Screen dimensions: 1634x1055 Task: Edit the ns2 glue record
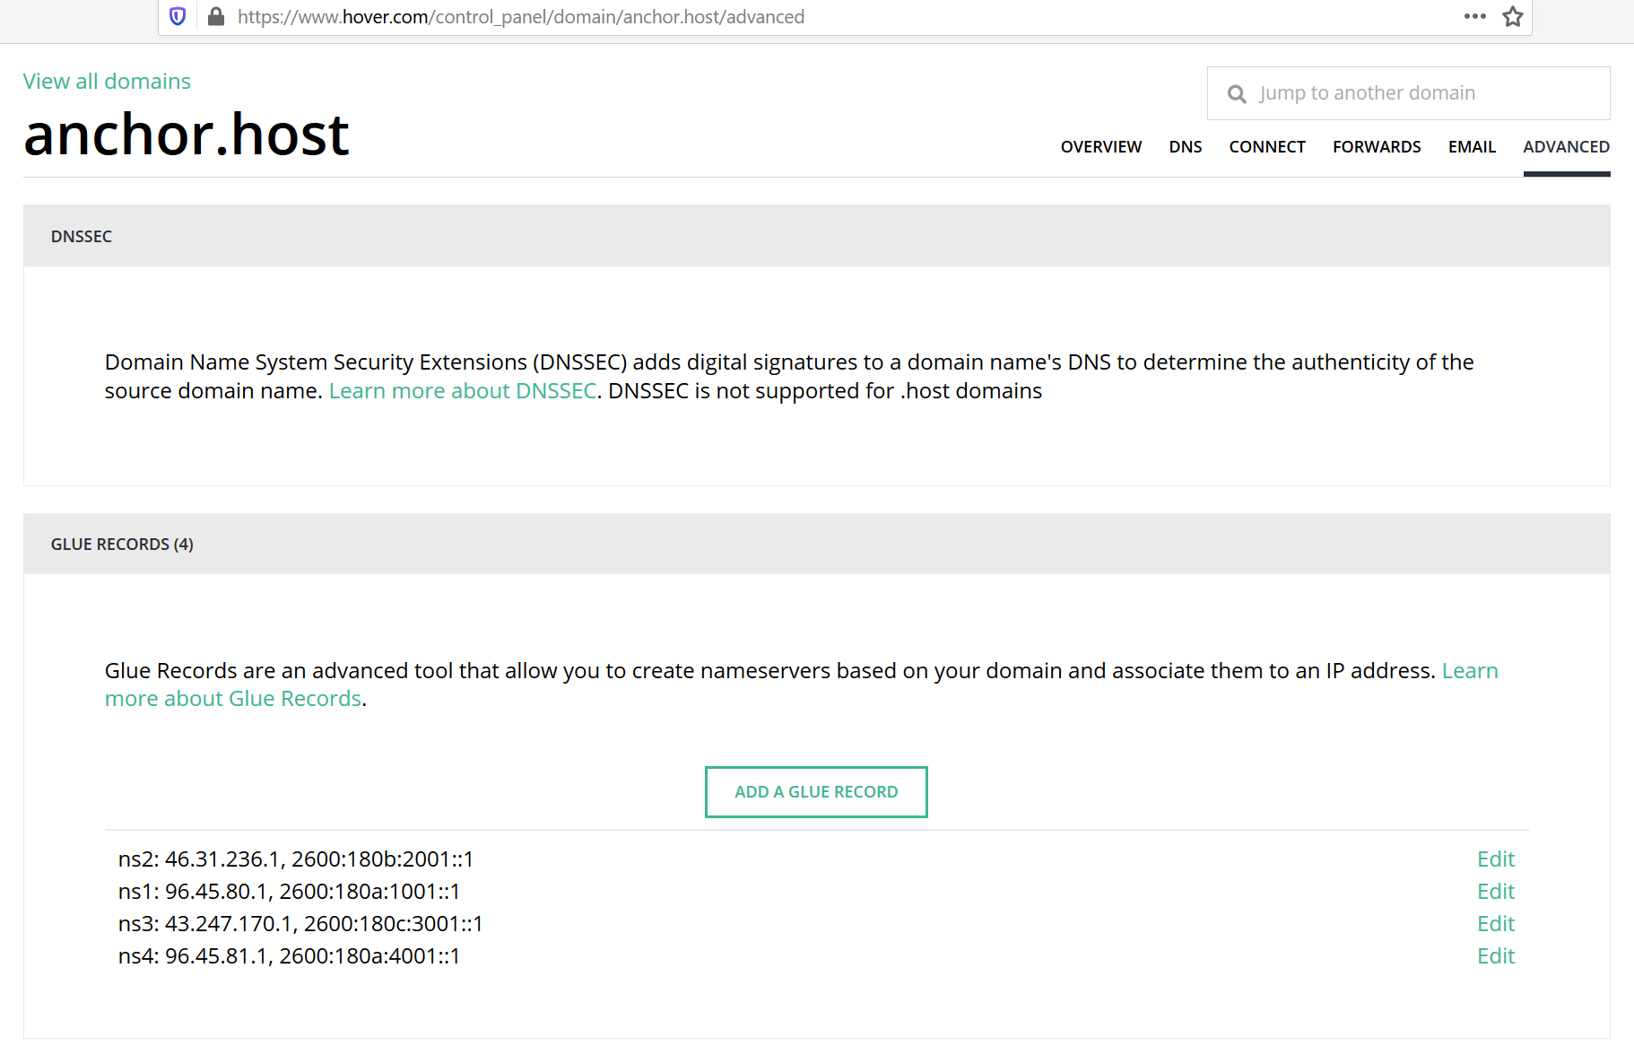pyautogui.click(x=1495, y=859)
